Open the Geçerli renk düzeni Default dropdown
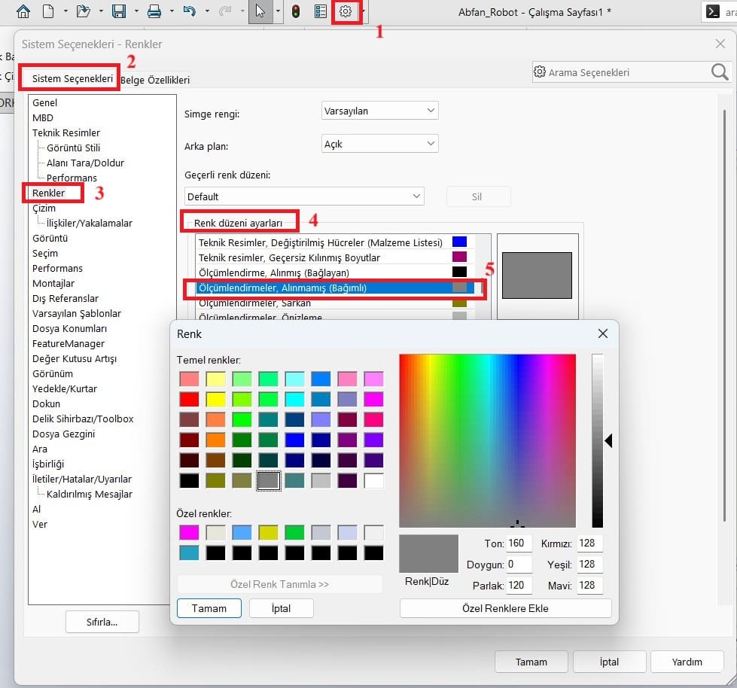The image size is (737, 688). click(x=304, y=196)
